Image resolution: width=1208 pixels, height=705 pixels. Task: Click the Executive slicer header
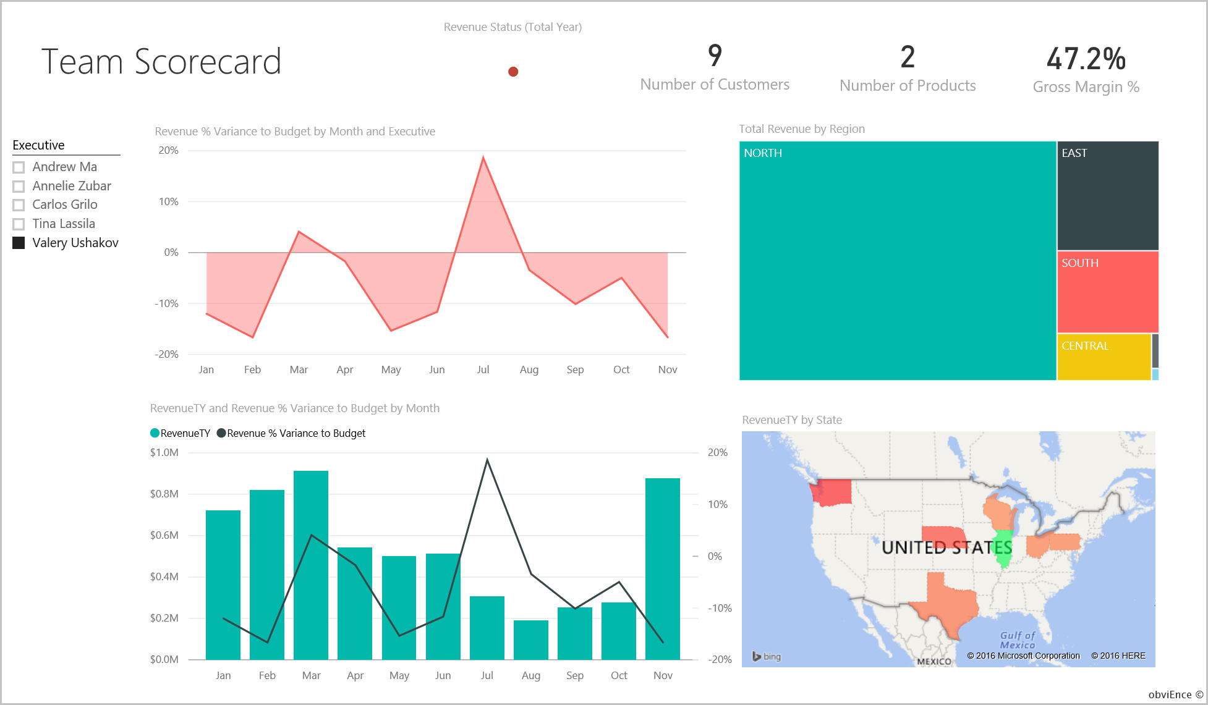[x=38, y=145]
